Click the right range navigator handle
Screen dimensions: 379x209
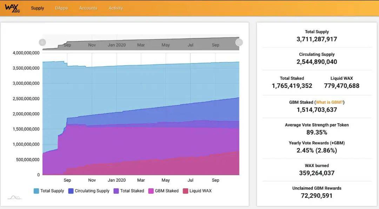point(239,42)
